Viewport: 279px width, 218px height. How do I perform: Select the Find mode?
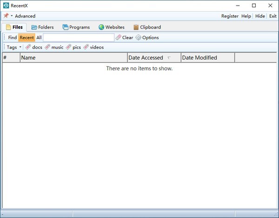pyautogui.click(x=13, y=38)
